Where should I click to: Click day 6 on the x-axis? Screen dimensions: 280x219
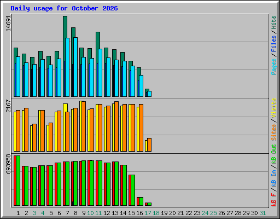pos(59,213)
